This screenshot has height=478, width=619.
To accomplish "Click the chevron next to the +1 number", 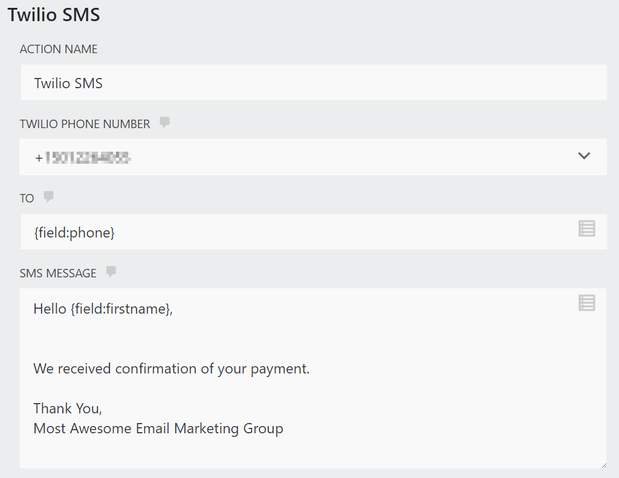I will (x=584, y=156).
